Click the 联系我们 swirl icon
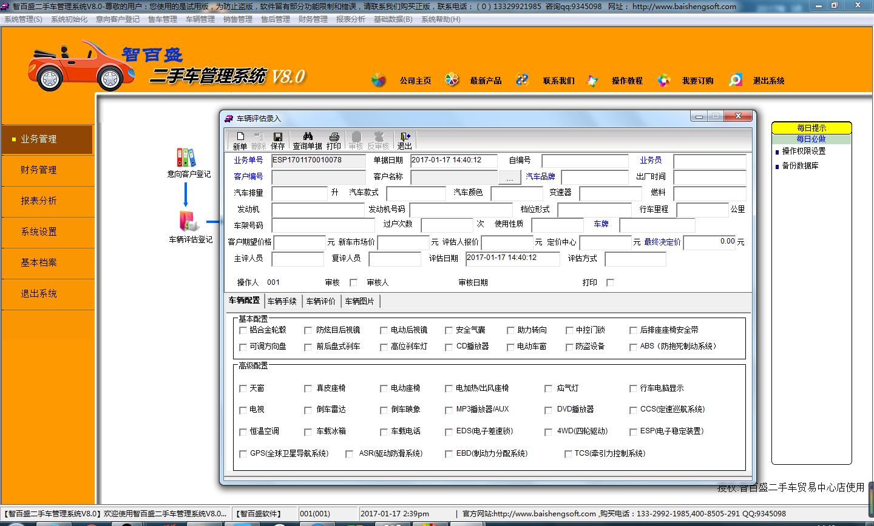 [522, 79]
